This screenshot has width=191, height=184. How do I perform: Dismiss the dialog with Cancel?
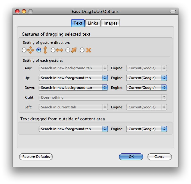pyautogui.click(x=160, y=157)
